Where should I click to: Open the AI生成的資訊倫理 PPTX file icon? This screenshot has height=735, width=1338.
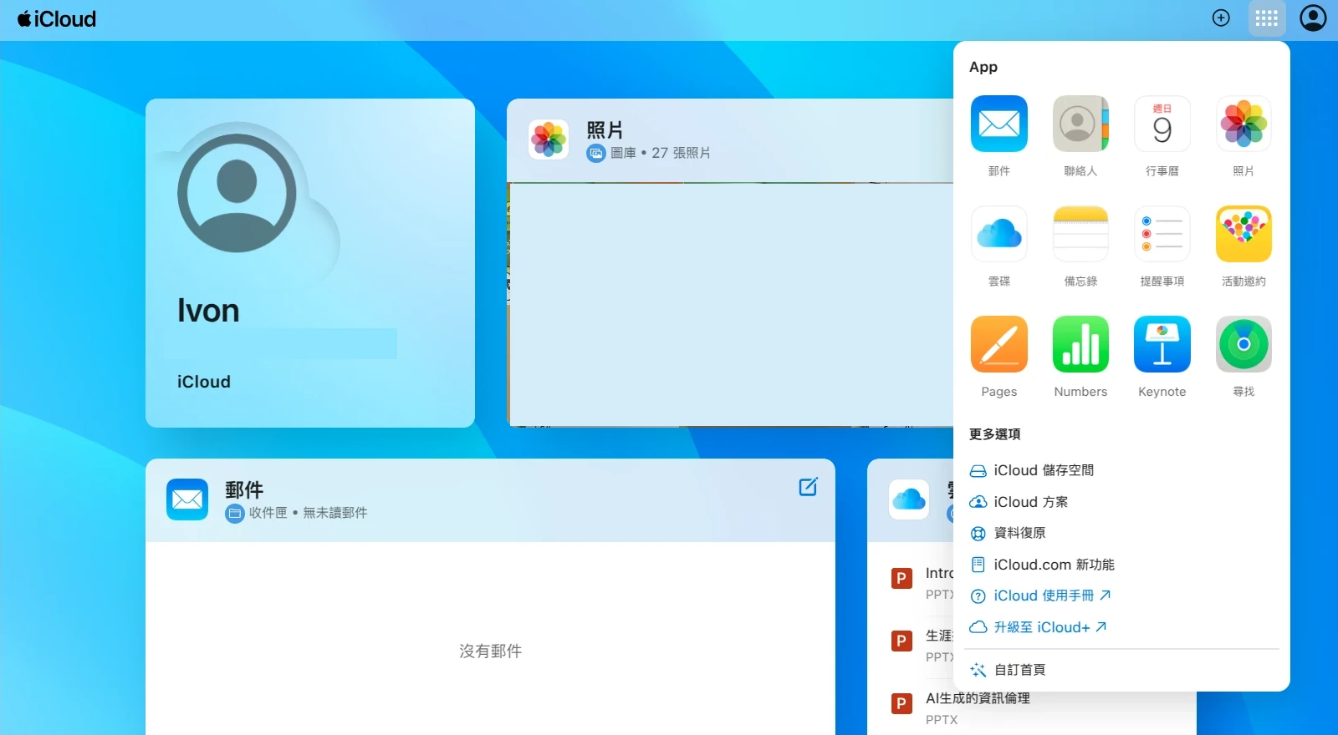coord(901,703)
